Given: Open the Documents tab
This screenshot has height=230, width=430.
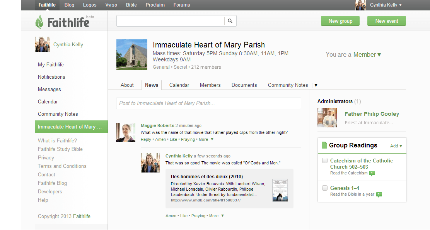Looking at the screenshot, I should point(244,85).
